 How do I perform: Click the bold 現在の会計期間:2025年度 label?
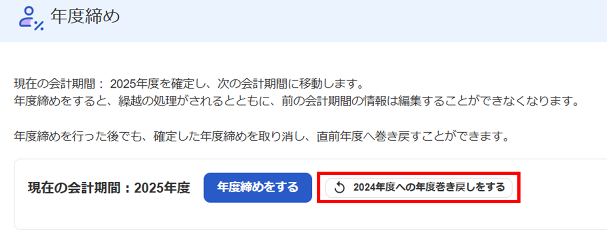point(109,188)
